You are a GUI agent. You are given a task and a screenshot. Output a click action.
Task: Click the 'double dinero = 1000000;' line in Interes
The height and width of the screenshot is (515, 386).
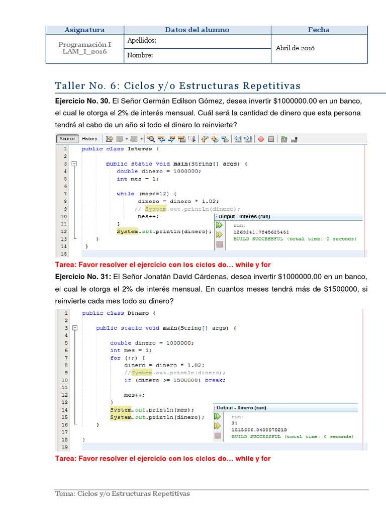[x=159, y=171]
